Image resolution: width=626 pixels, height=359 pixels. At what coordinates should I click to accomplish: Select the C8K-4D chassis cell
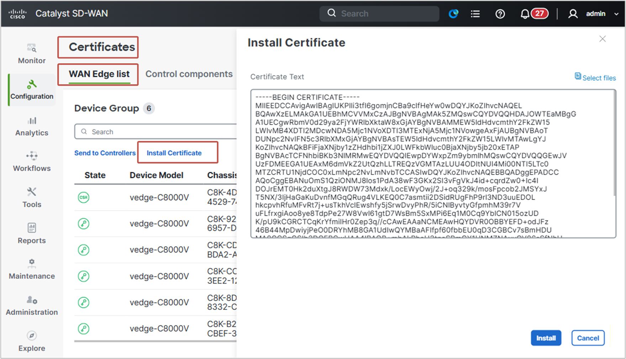(x=222, y=197)
